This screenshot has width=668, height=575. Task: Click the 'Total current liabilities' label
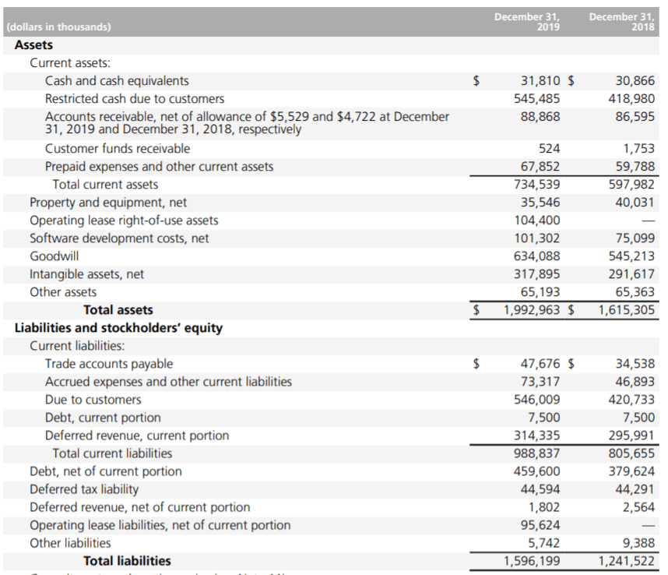tap(112, 453)
